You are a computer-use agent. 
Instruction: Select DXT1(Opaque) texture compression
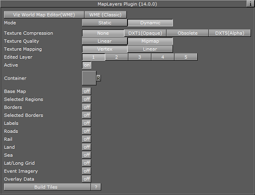[145, 33]
